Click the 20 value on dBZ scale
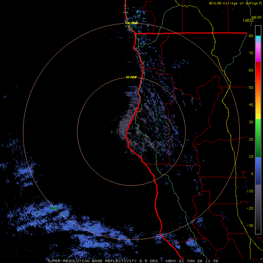The width and height of the screenshot is (263, 263). (x=251, y=139)
